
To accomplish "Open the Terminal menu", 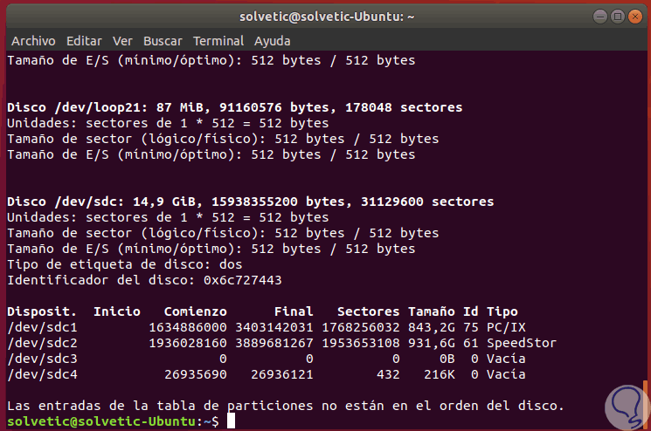I will click(218, 41).
